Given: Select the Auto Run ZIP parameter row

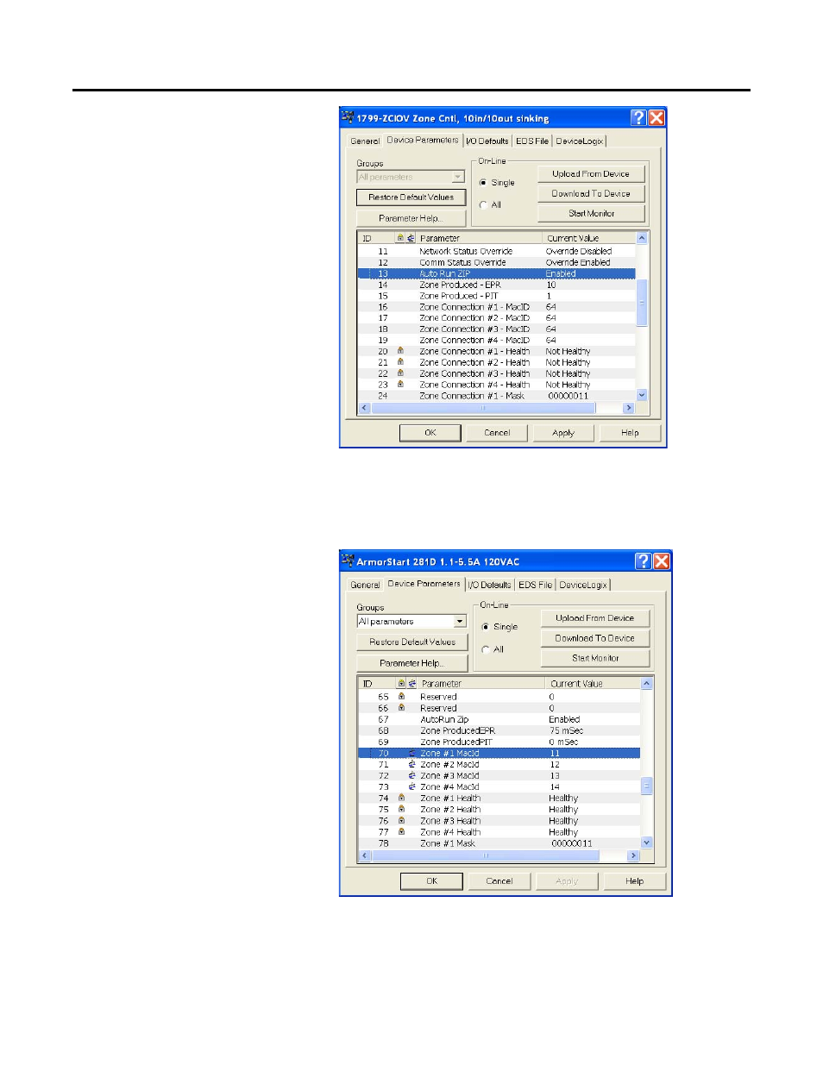Looking at the screenshot, I should click(497, 273).
